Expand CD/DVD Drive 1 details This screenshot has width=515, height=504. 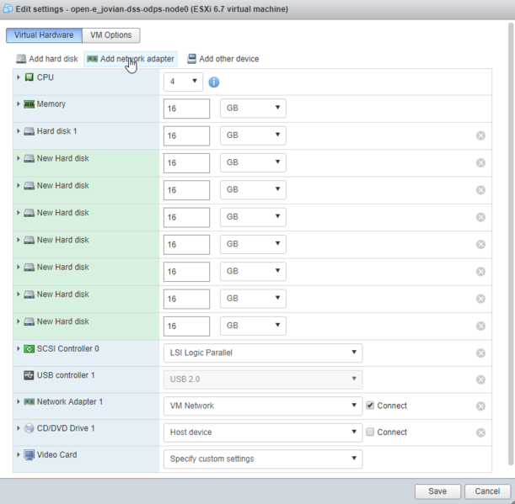(x=19, y=428)
